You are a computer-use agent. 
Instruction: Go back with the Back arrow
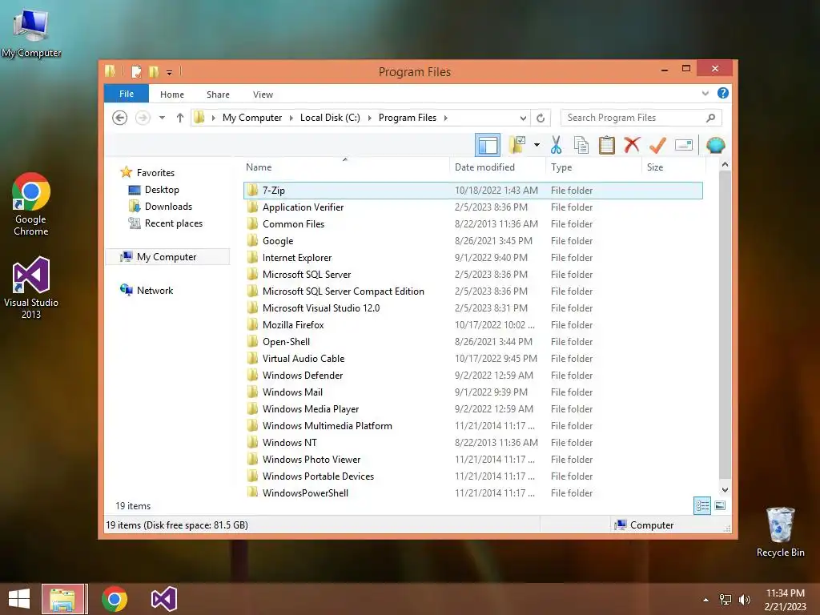120,118
